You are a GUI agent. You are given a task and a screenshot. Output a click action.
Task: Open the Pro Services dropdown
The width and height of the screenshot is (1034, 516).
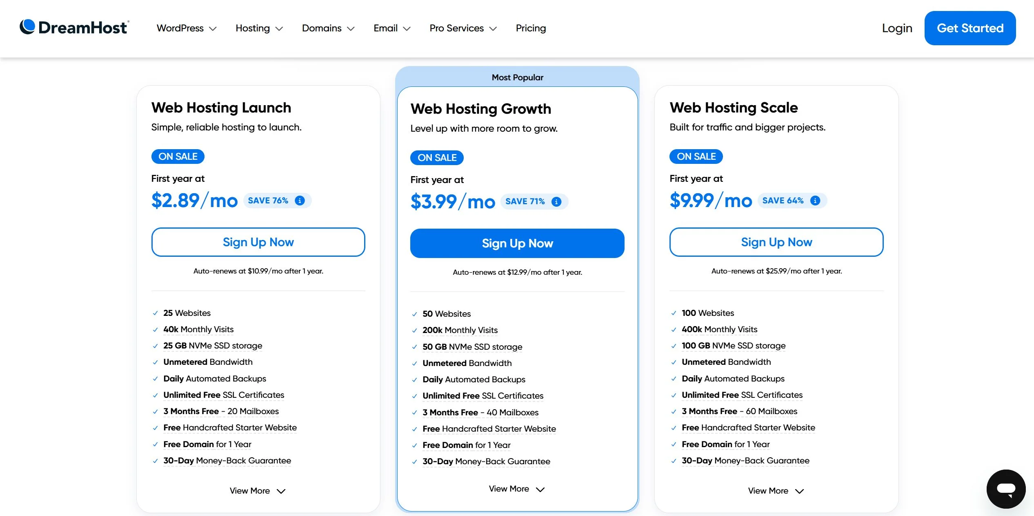tap(463, 28)
